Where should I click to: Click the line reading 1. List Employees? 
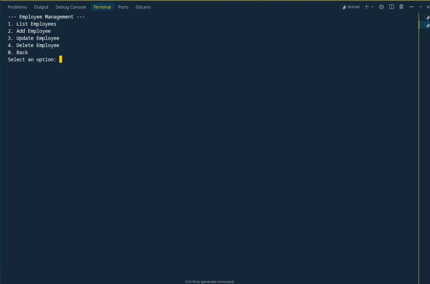[x=32, y=24]
